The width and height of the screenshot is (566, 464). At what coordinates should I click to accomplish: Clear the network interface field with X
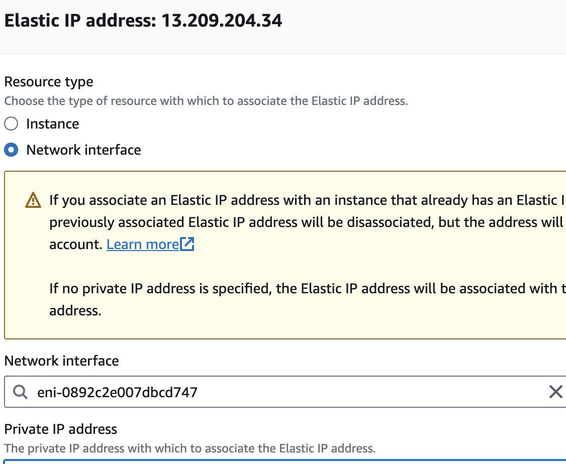pos(555,392)
